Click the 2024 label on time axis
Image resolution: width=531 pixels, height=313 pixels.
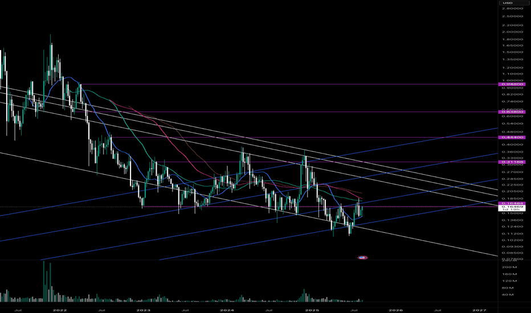click(x=227, y=310)
